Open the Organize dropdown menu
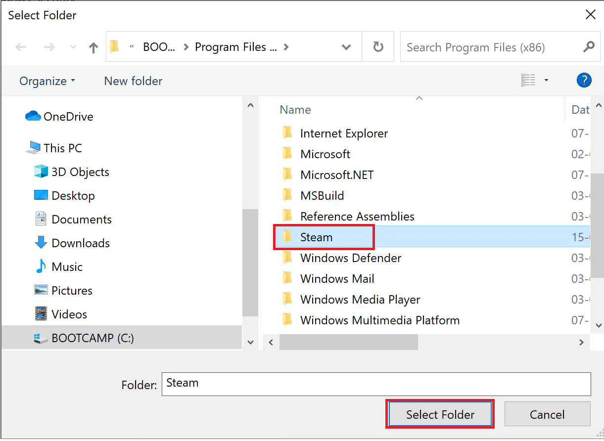Image resolution: width=604 pixels, height=441 pixels. tap(47, 81)
